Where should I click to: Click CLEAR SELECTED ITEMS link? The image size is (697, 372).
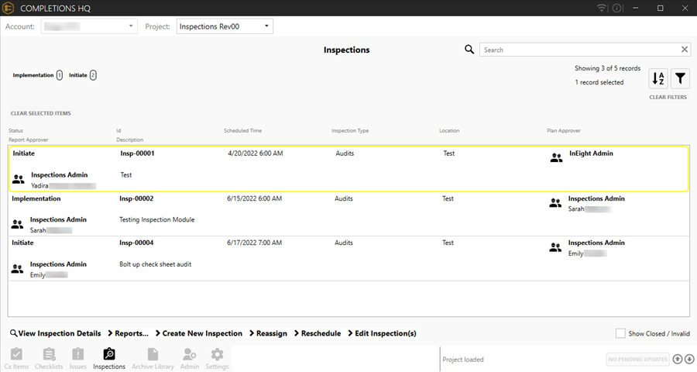pyautogui.click(x=40, y=113)
